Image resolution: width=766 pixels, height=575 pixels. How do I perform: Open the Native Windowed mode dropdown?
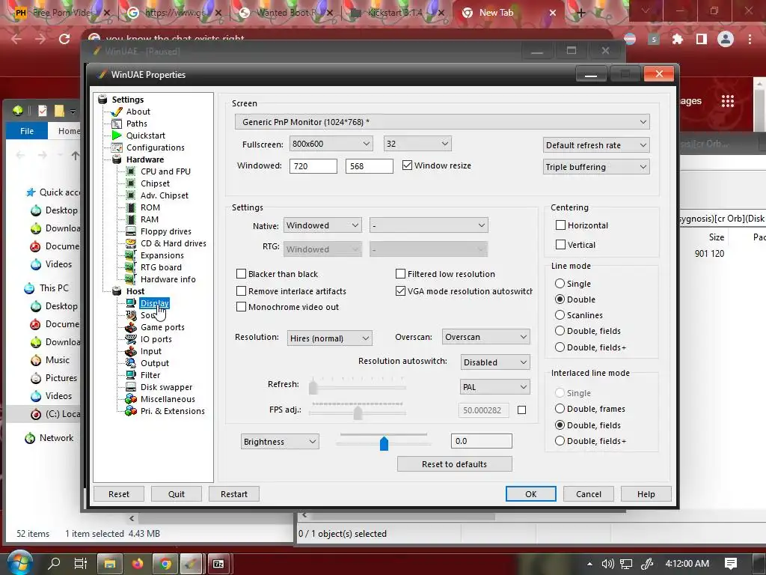322,225
